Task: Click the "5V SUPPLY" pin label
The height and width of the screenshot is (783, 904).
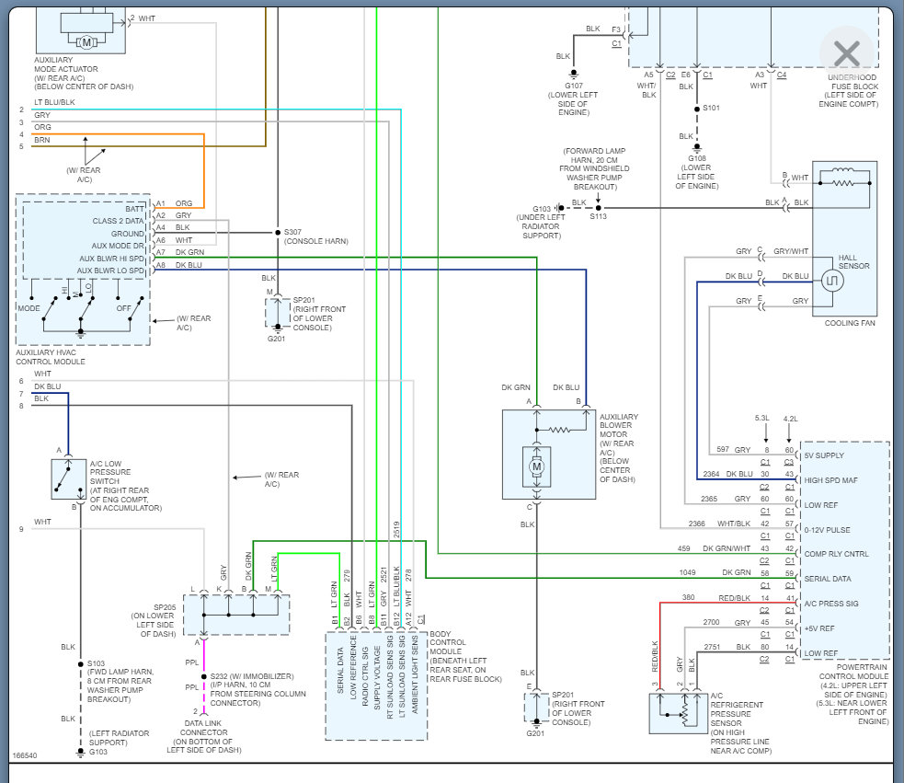Action: [x=824, y=455]
